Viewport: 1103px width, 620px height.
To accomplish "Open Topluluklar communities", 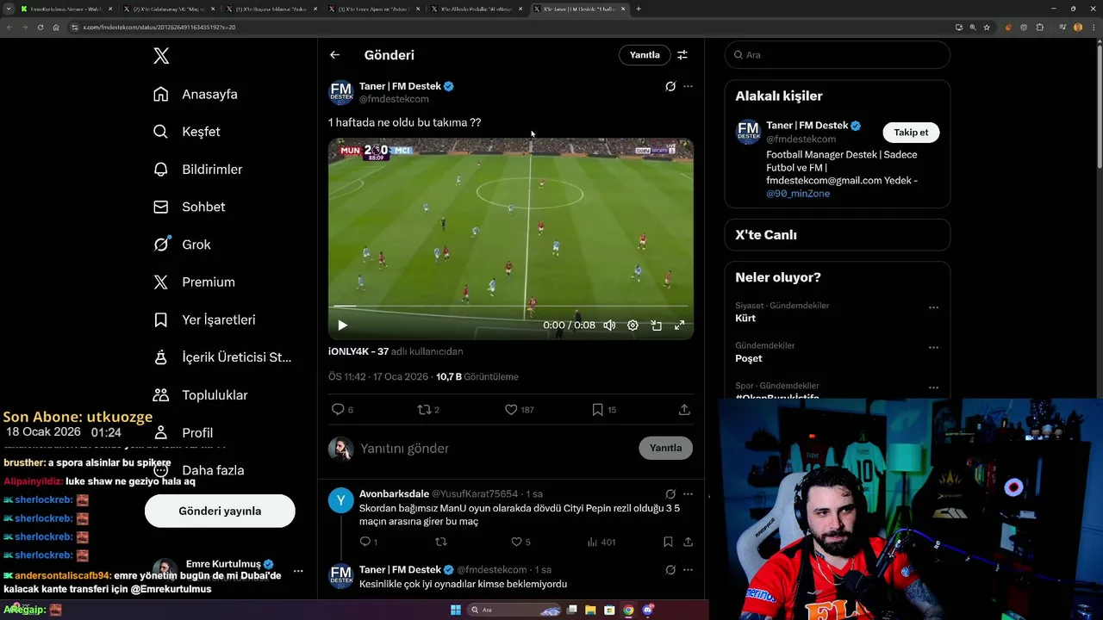I will coord(200,395).
